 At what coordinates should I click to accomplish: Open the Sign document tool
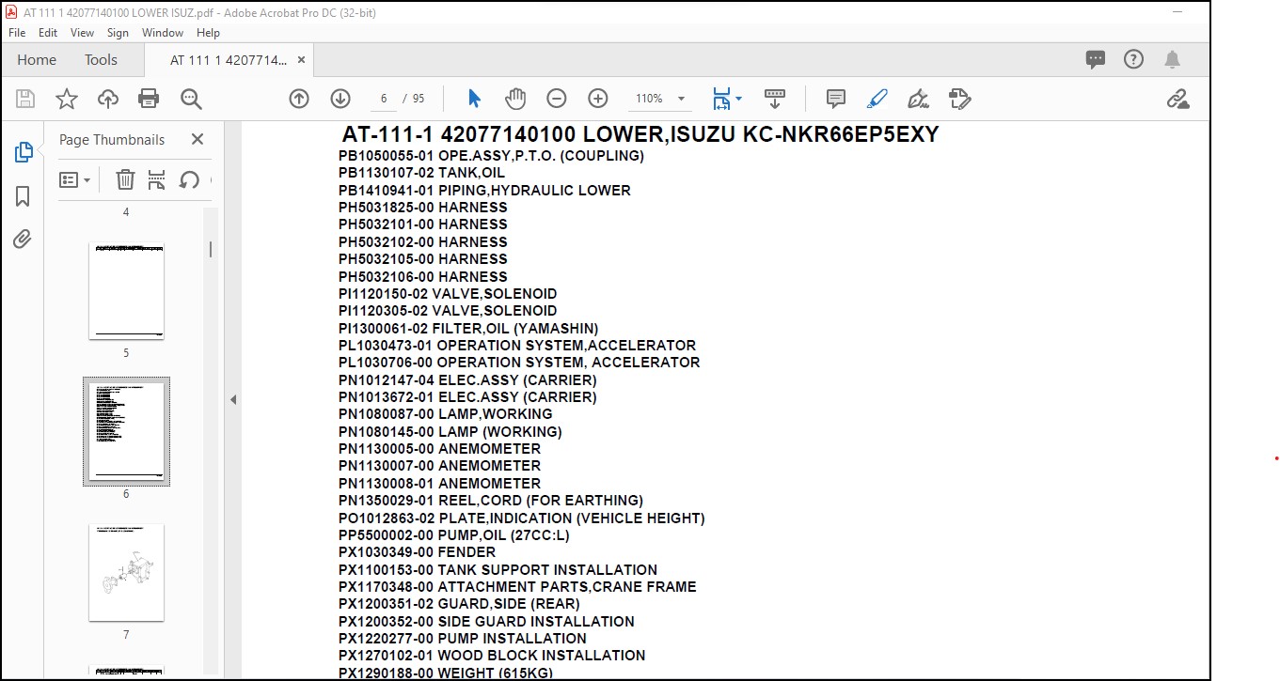pyautogui.click(x=919, y=99)
